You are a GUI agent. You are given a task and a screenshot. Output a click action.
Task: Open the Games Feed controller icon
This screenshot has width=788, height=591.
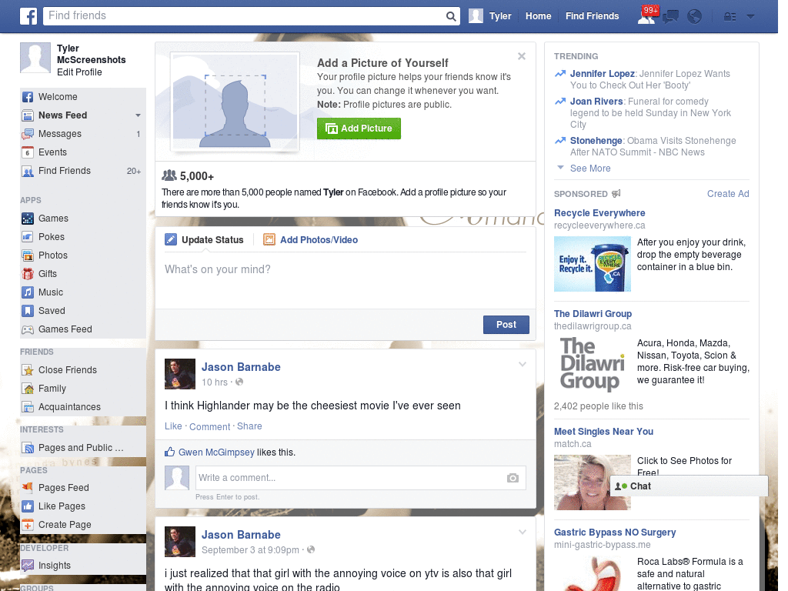[x=28, y=329]
